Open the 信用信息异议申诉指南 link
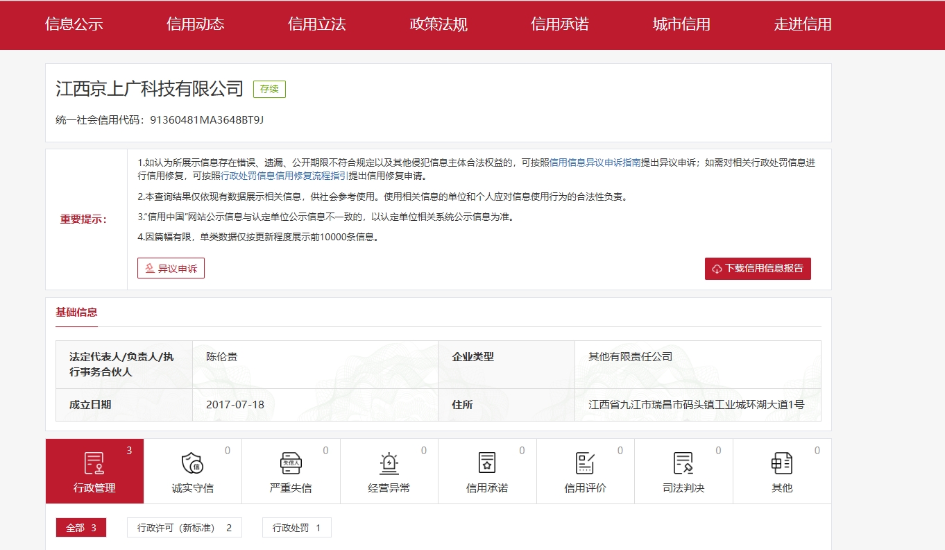This screenshot has width=945, height=550. coord(595,162)
